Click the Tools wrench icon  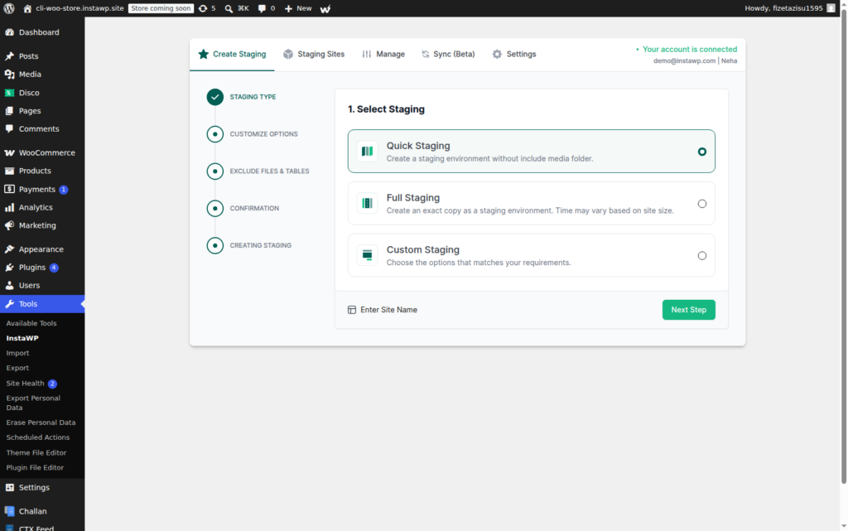pyautogui.click(x=9, y=304)
